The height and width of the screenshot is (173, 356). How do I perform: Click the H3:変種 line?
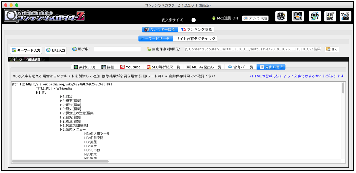(x=90, y=142)
